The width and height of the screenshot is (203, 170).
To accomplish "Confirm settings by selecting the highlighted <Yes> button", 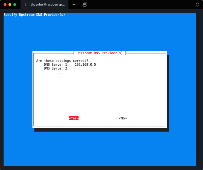I will click(74, 118).
